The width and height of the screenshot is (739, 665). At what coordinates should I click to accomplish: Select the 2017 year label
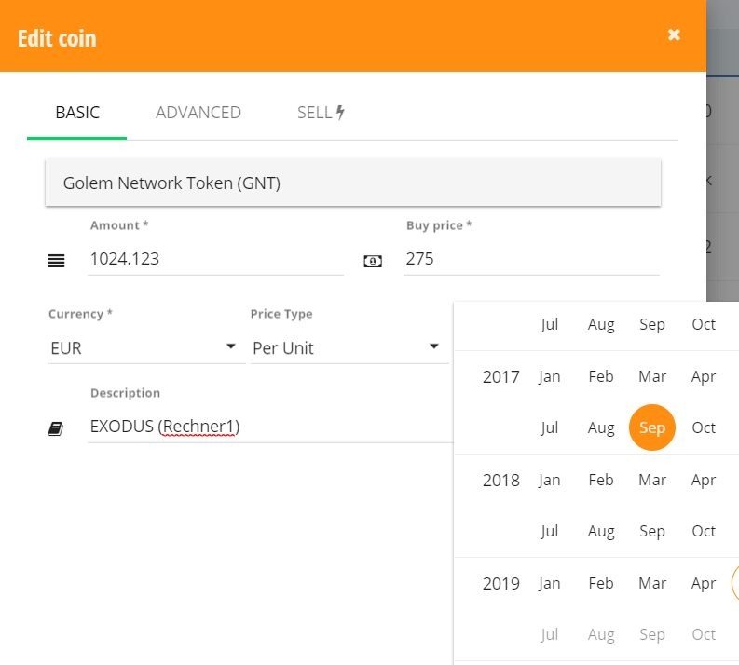[x=501, y=377]
